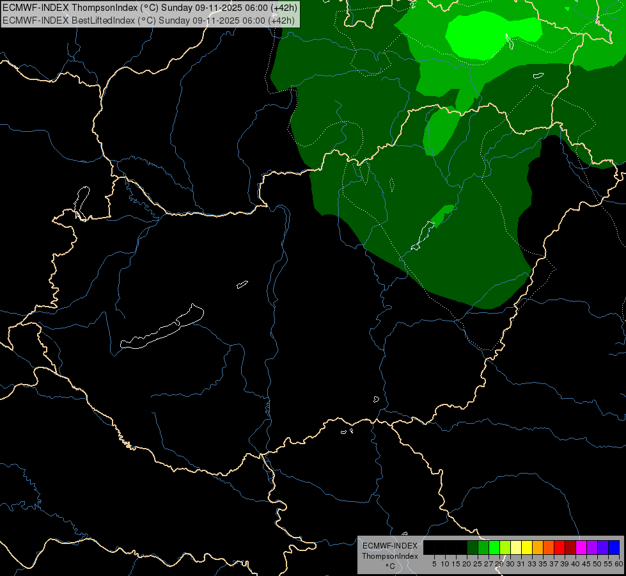Click the 35-37 dark orange legend swatch
This screenshot has height=576, width=626.
pos(549,547)
